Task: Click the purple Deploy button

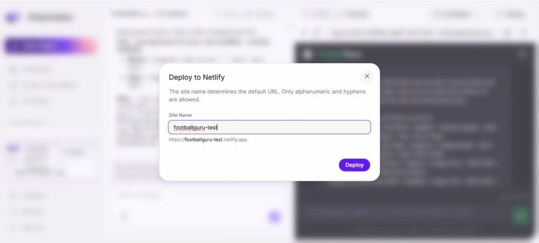Action: pyautogui.click(x=354, y=165)
